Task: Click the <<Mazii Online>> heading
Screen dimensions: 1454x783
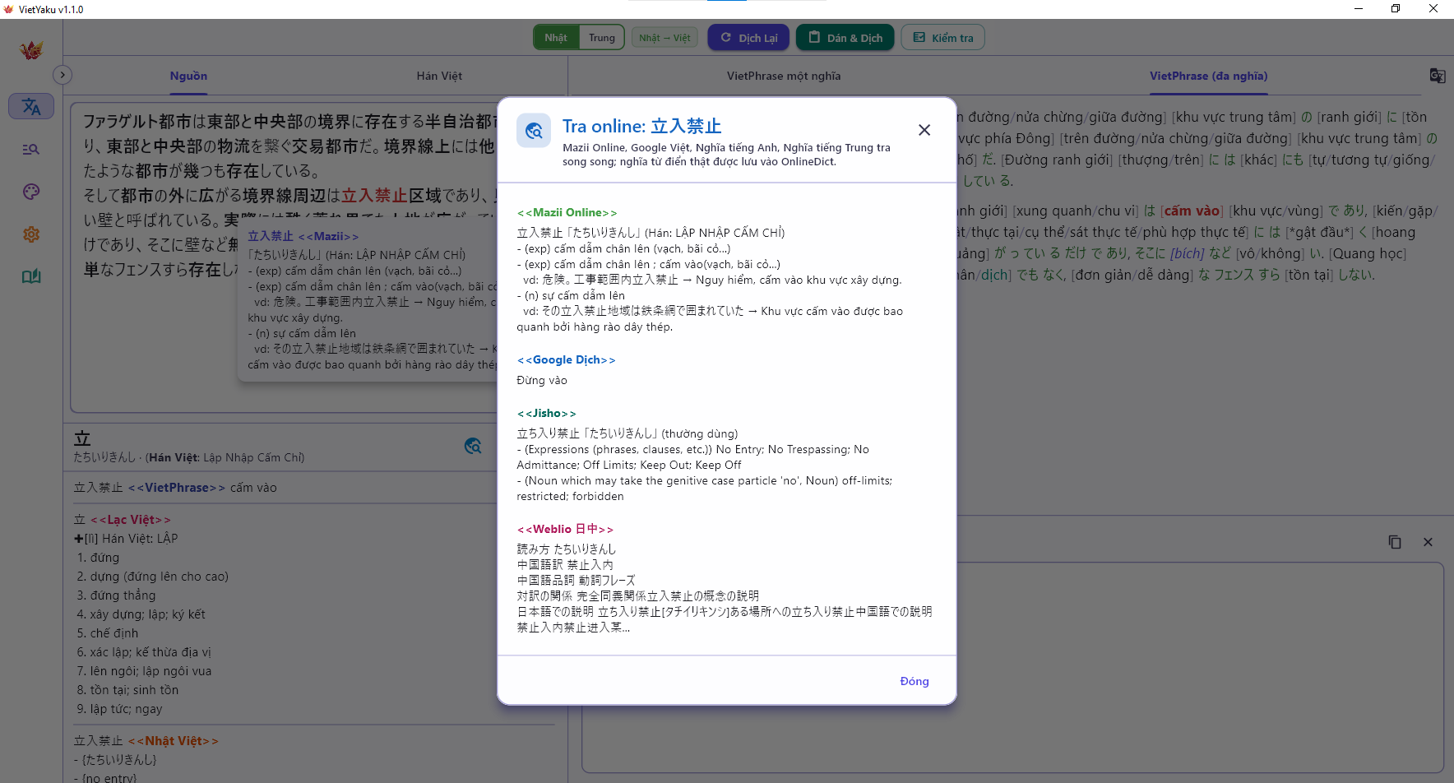Action: click(x=567, y=212)
